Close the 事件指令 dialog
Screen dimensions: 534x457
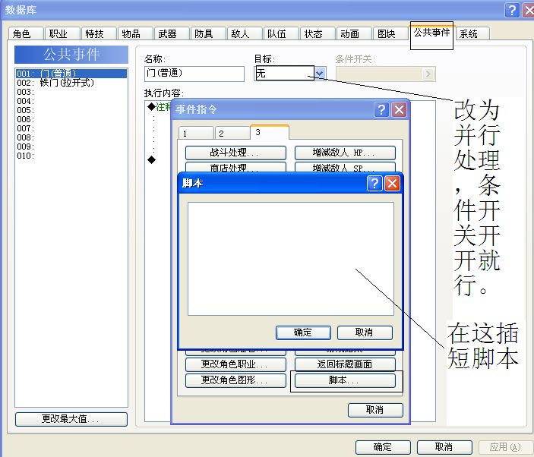399,109
